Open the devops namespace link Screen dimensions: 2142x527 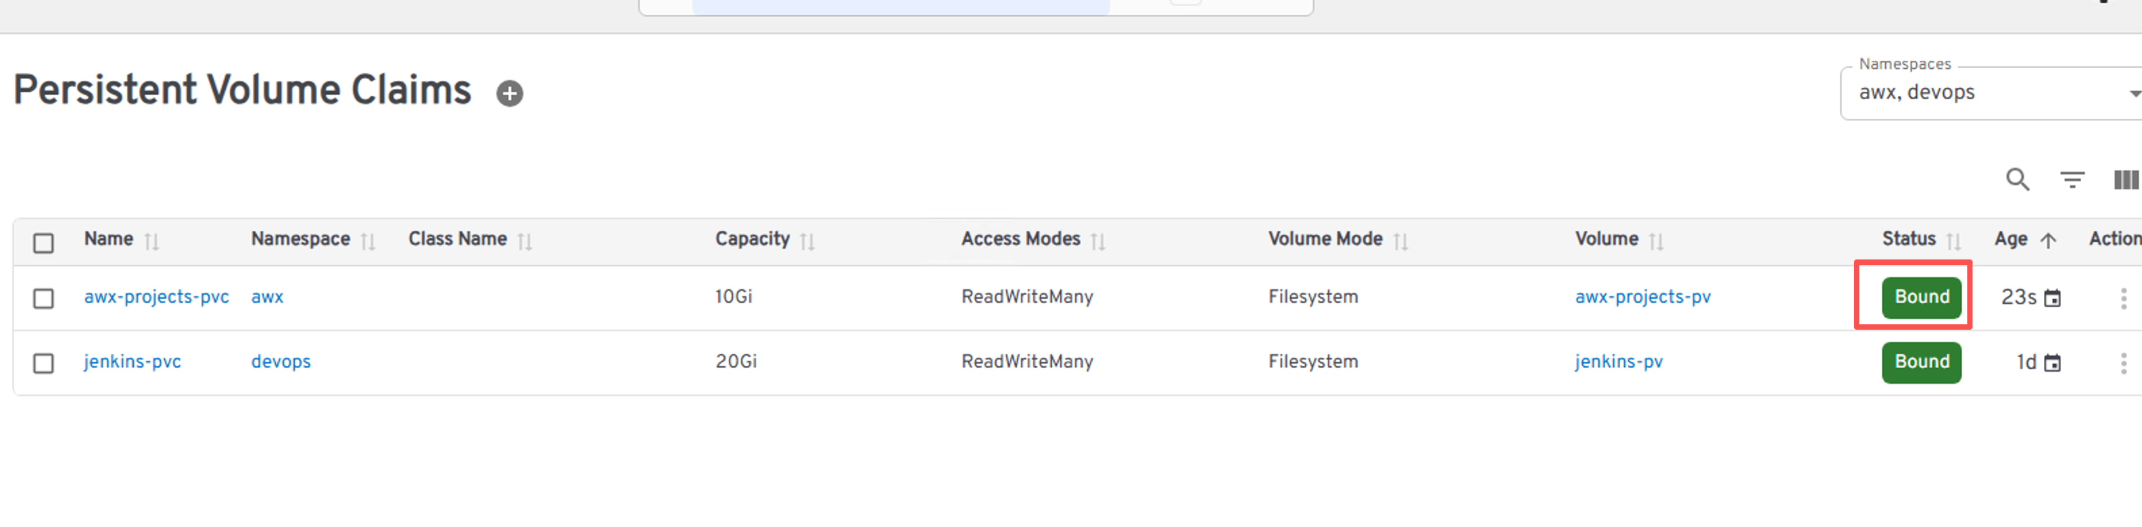pos(281,361)
